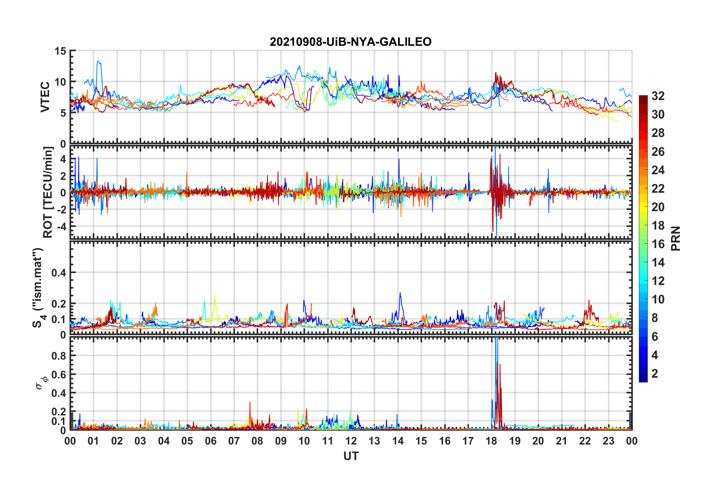Click x-axis tick label 12
Image resolution: width=702 pixels, height=477 pixels.
pos(351,441)
